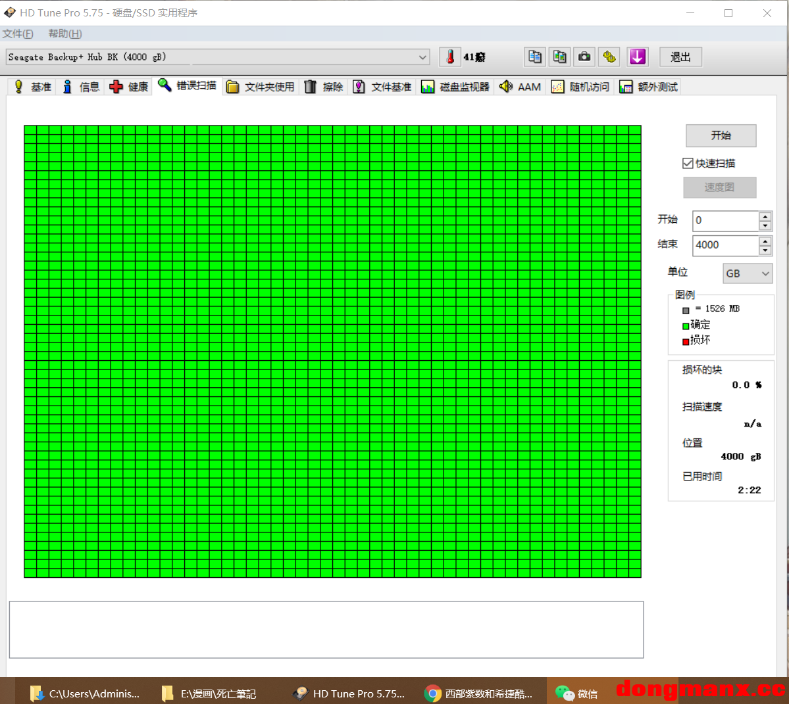
Task: Open the 健康 health tab
Action: 129,87
